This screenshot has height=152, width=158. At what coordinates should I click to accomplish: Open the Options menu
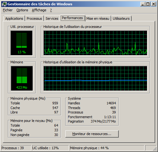point(22,10)
